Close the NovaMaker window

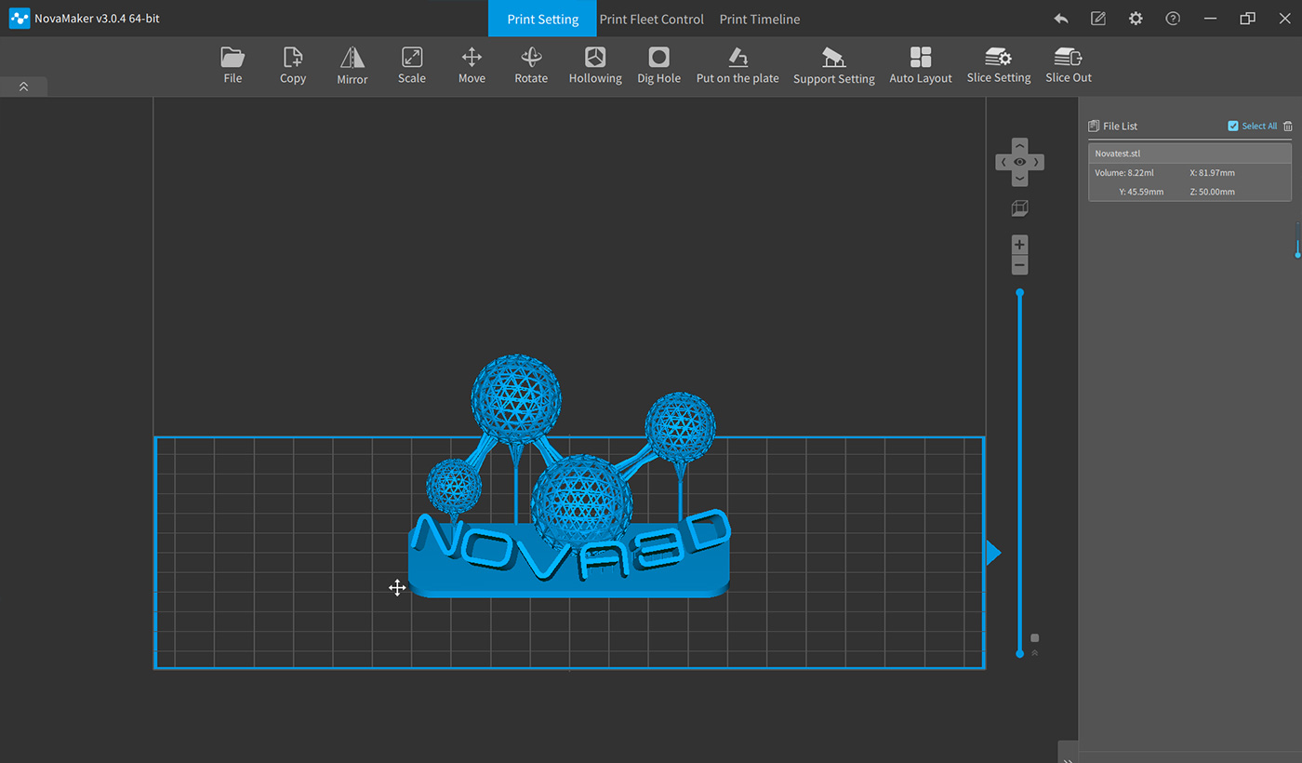1284,19
